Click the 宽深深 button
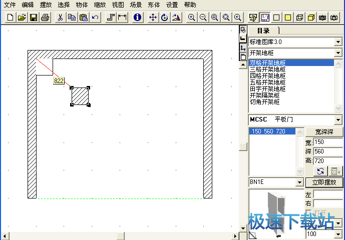The image size is (345, 240). point(324,132)
